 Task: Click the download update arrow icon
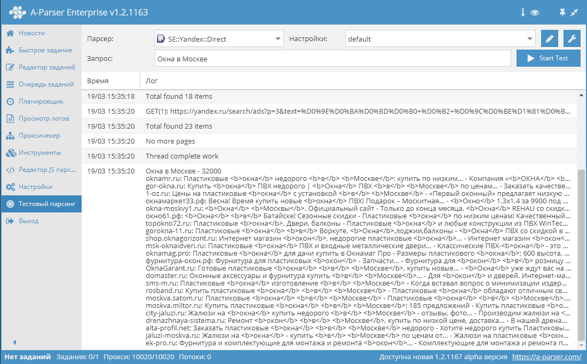[x=522, y=12]
